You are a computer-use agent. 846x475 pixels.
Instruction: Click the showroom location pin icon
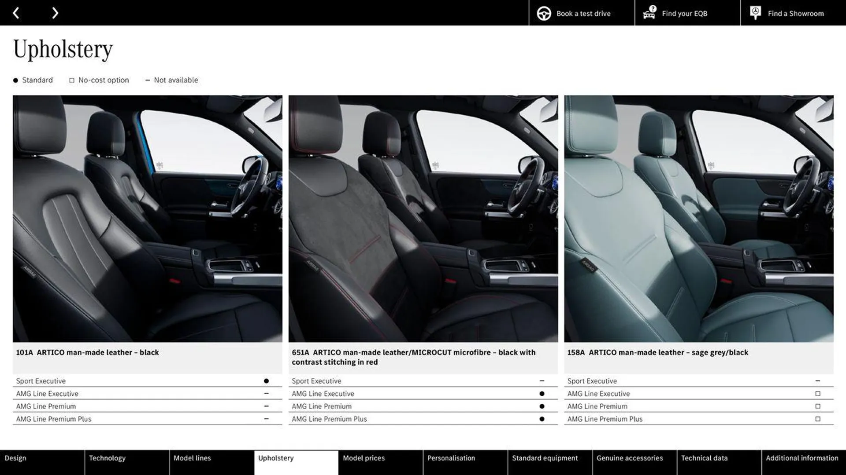[755, 12]
